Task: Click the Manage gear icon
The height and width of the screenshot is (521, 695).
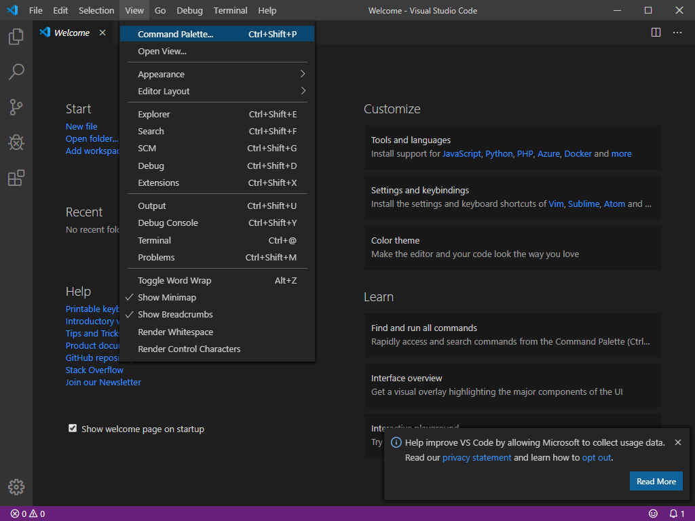Action: tap(16, 486)
